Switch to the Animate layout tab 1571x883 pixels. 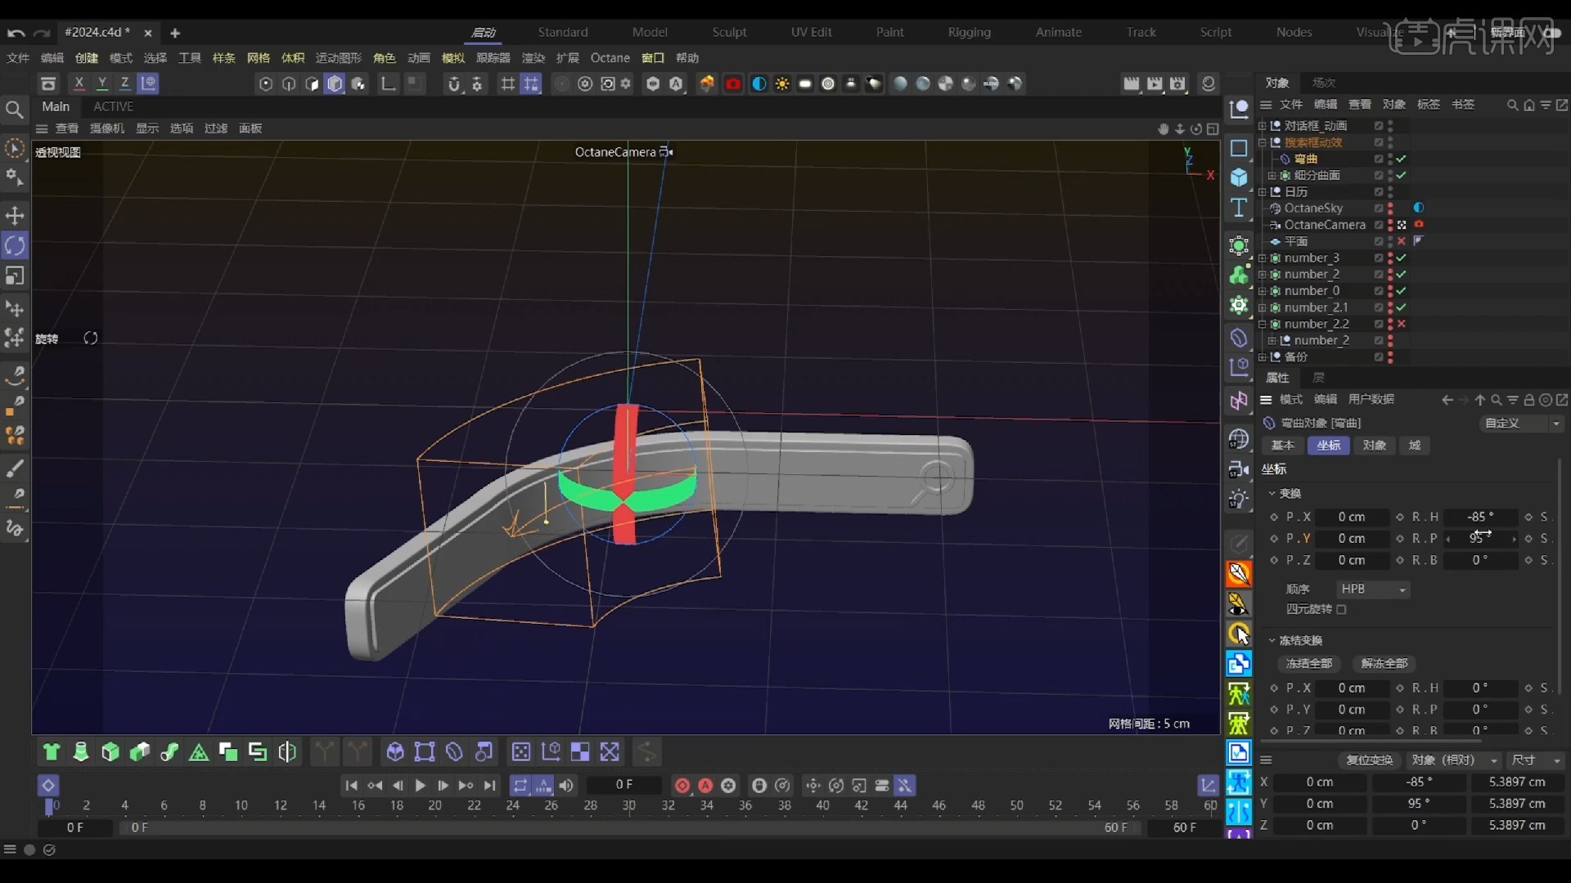(x=1059, y=33)
